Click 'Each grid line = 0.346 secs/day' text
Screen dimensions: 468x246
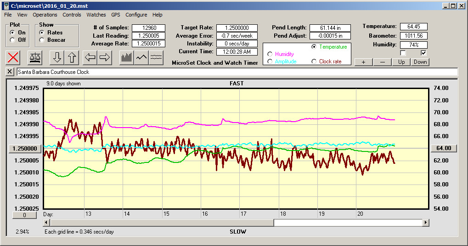pos(79,232)
